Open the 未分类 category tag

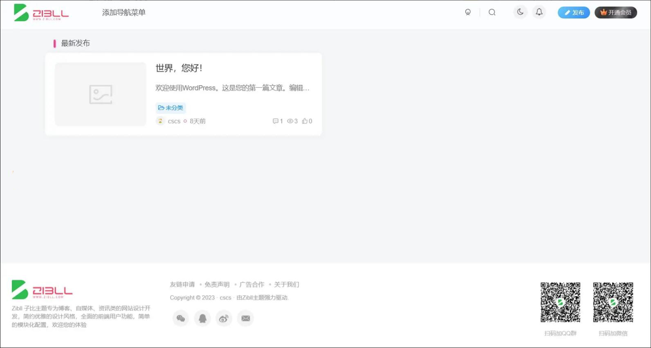tap(171, 108)
